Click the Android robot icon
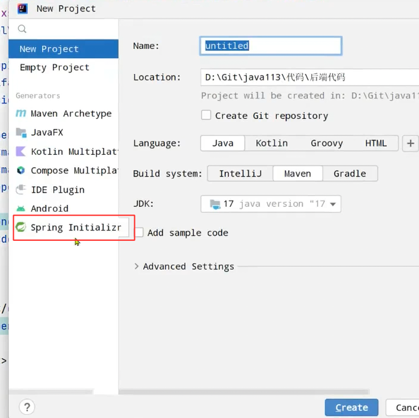 (x=21, y=209)
